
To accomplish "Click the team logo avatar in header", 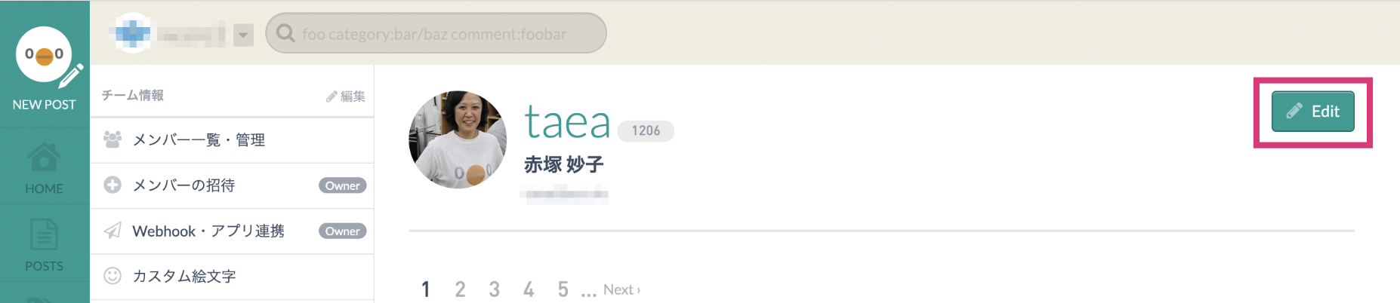I will click(132, 33).
